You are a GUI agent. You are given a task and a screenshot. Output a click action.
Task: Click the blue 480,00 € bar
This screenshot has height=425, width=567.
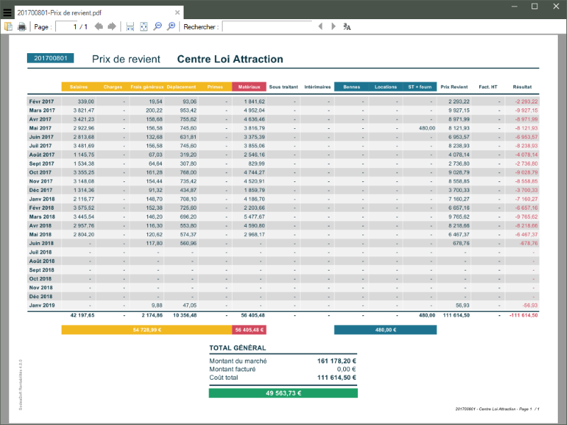pos(386,329)
